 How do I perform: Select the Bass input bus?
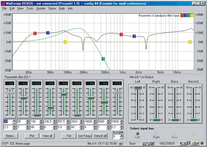tap(175, 134)
